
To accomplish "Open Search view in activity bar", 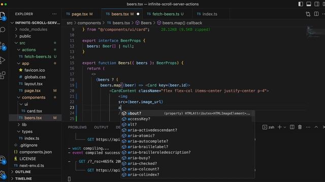I will [x=3, y=30].
